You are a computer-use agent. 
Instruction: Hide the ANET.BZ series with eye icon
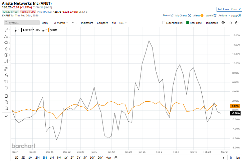tap(16, 30)
